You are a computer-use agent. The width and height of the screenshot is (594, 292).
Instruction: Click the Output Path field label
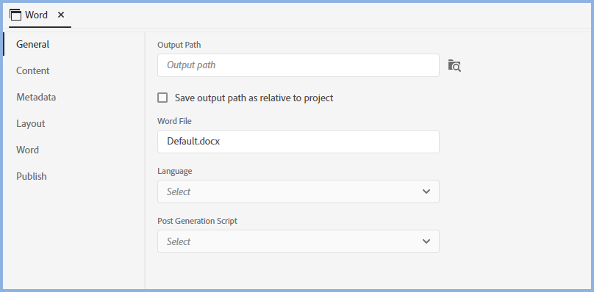coord(179,45)
